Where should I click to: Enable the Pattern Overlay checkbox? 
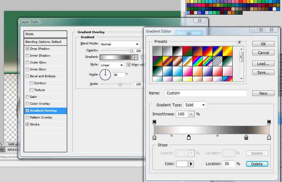click(27, 117)
